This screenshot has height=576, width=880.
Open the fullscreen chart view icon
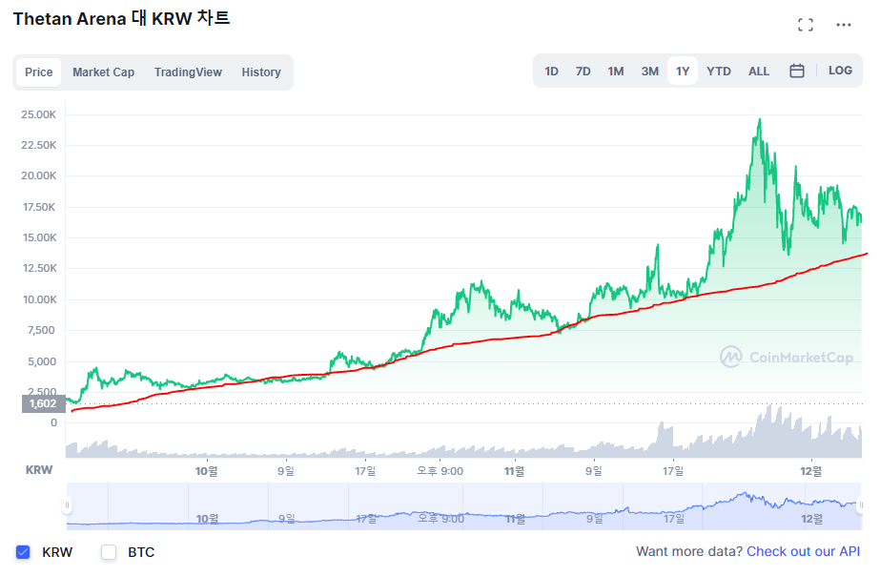(806, 25)
